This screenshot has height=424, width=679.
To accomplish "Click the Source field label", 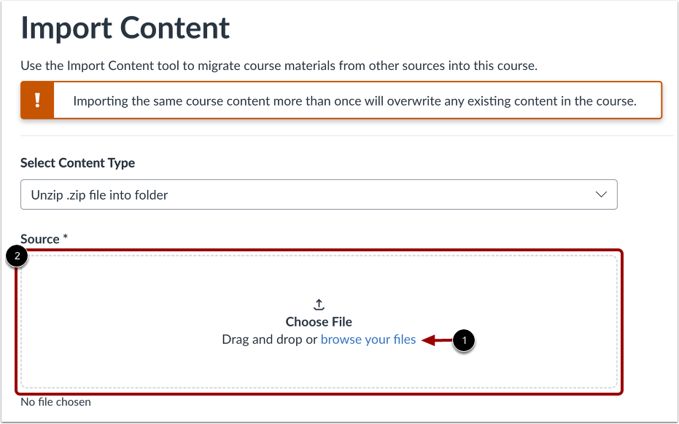I will 43,238.
